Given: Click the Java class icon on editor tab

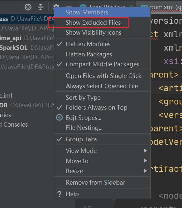Looking at the screenshot, I should (83, 6).
